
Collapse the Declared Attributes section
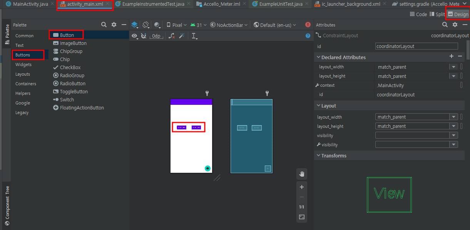[x=318, y=57]
